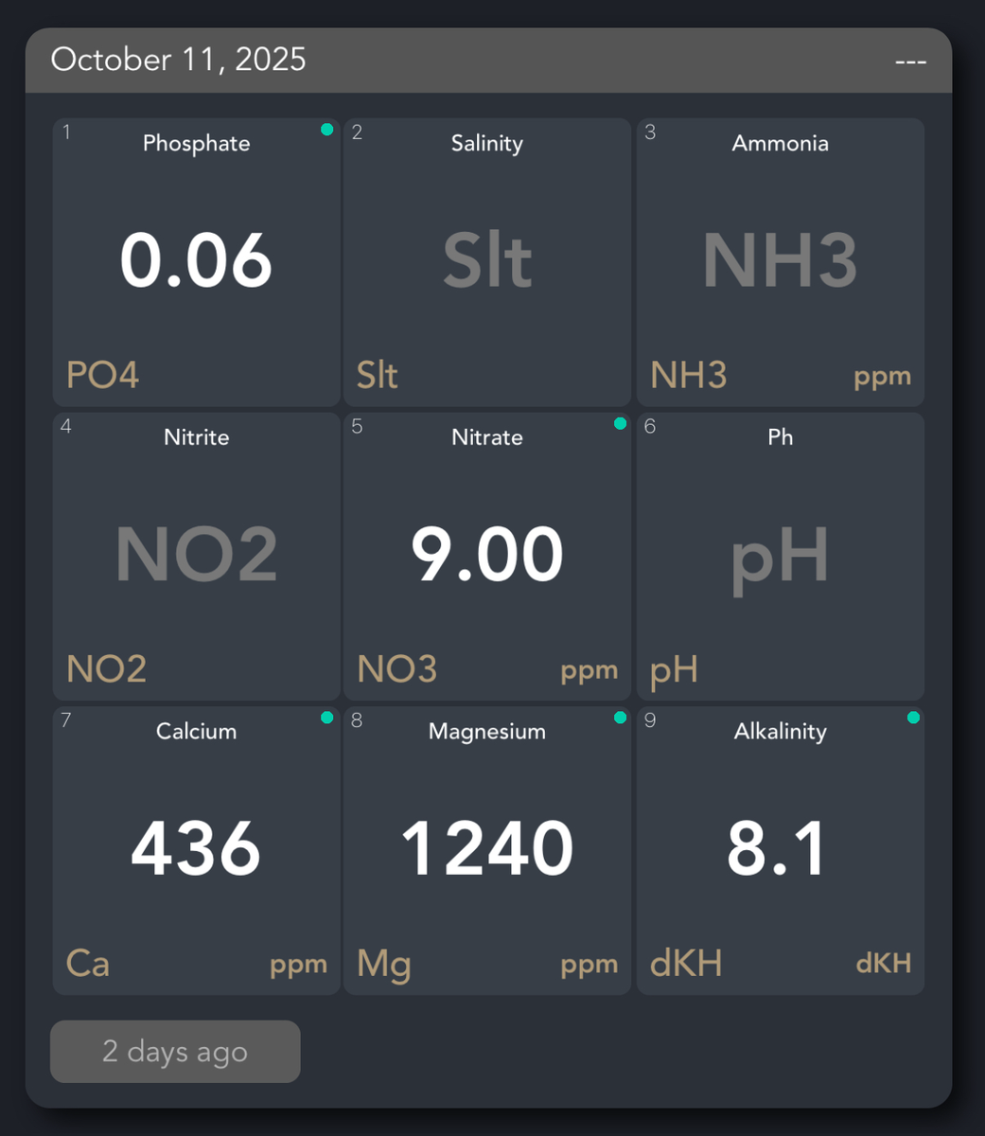Image resolution: width=985 pixels, height=1136 pixels.
Task: Click the green status dot on Phosphate
Action: [x=326, y=130]
